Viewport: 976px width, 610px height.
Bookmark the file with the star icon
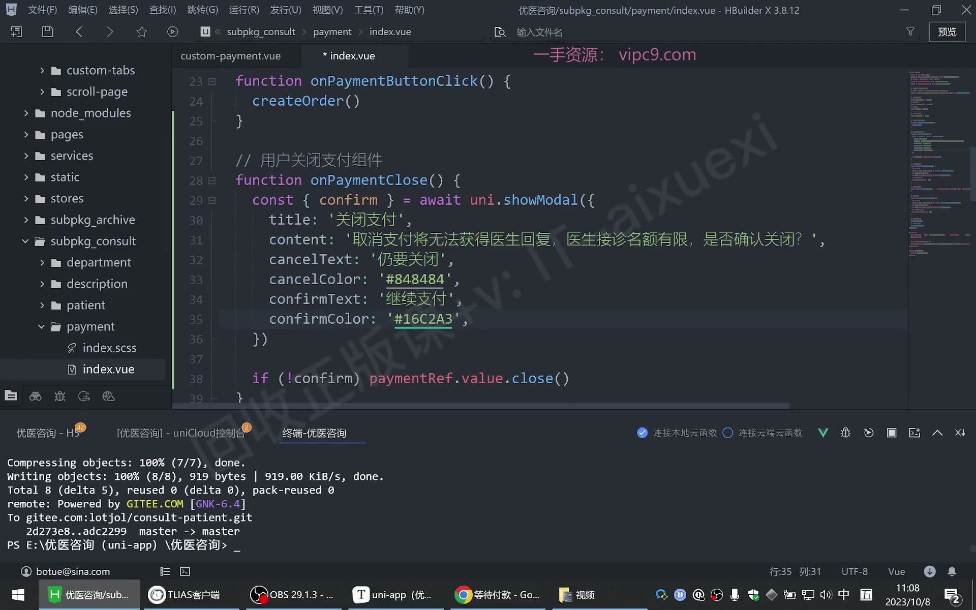pyautogui.click(x=142, y=32)
